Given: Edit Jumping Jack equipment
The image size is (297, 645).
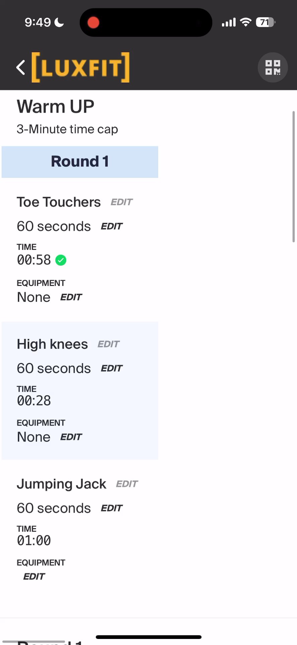Looking at the screenshot, I should [x=34, y=577].
